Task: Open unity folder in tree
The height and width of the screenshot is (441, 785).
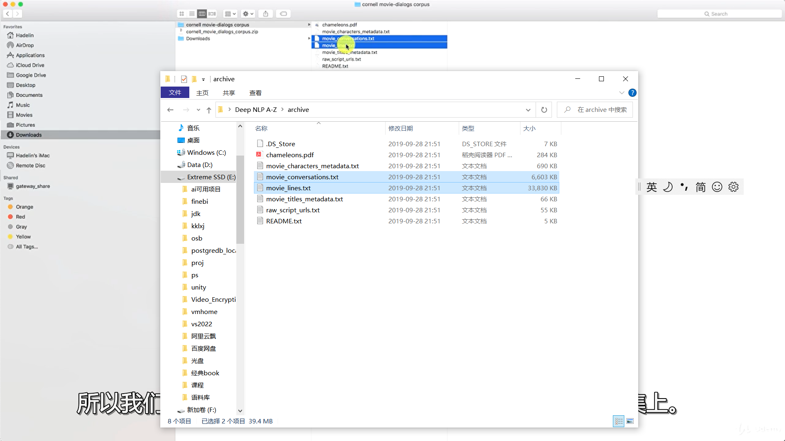Action: coord(198,287)
